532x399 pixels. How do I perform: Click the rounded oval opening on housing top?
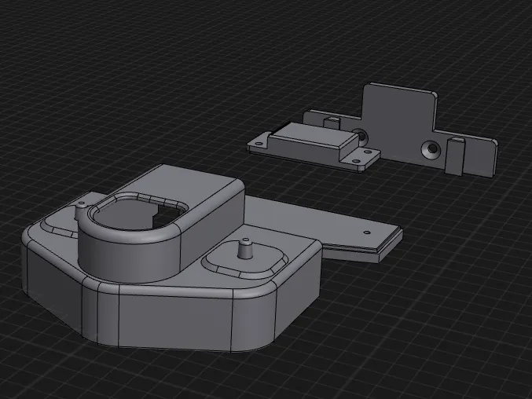pyautogui.click(x=139, y=213)
